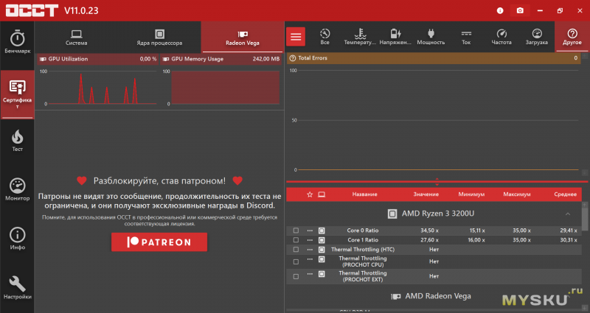Open options dots for Thermal Throttling (PROCHOT EXT)
The image size is (590, 313).
(x=310, y=273)
